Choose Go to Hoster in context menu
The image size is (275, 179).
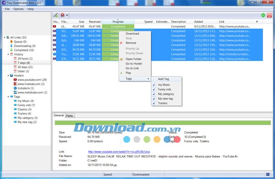coord(134,64)
